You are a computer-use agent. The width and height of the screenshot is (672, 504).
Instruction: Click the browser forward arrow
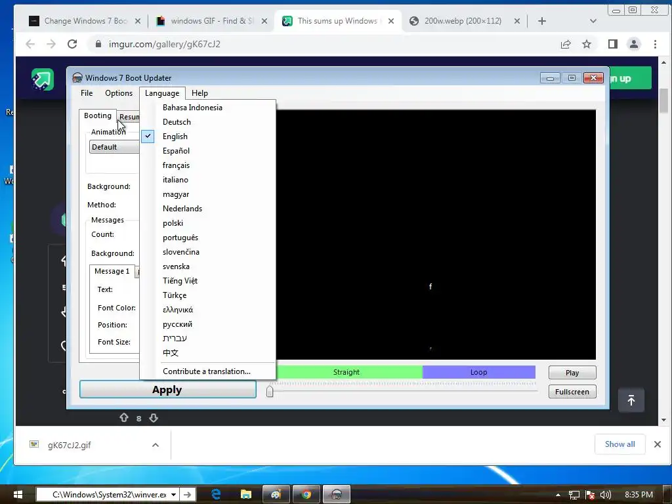pos(51,44)
